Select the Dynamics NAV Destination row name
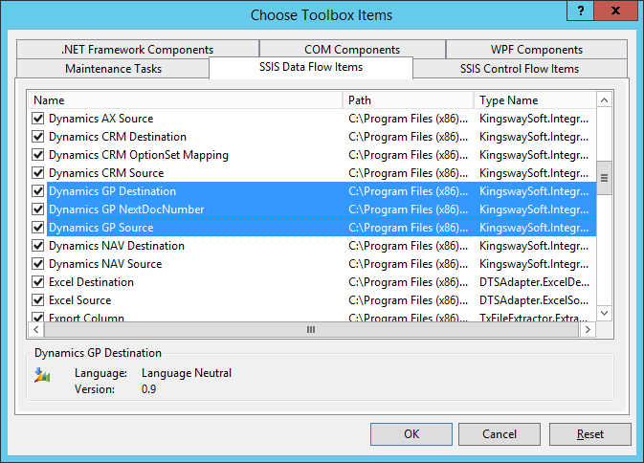644x463 pixels. click(117, 246)
